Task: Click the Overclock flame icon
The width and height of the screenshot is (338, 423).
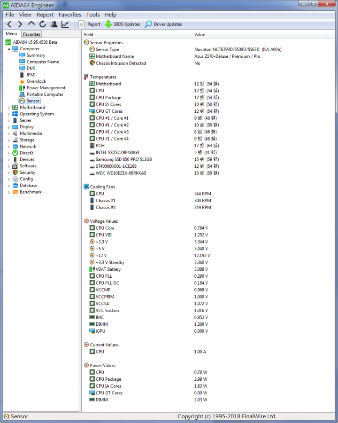Action: pyautogui.click(x=22, y=81)
